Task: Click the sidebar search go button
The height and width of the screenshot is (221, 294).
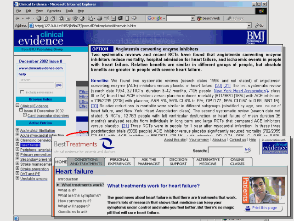Action: 58,85
